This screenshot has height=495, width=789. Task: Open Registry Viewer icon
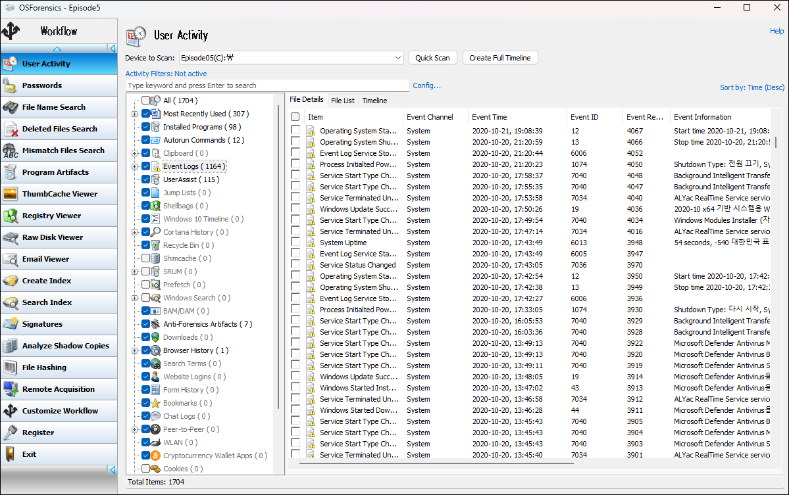coord(10,216)
